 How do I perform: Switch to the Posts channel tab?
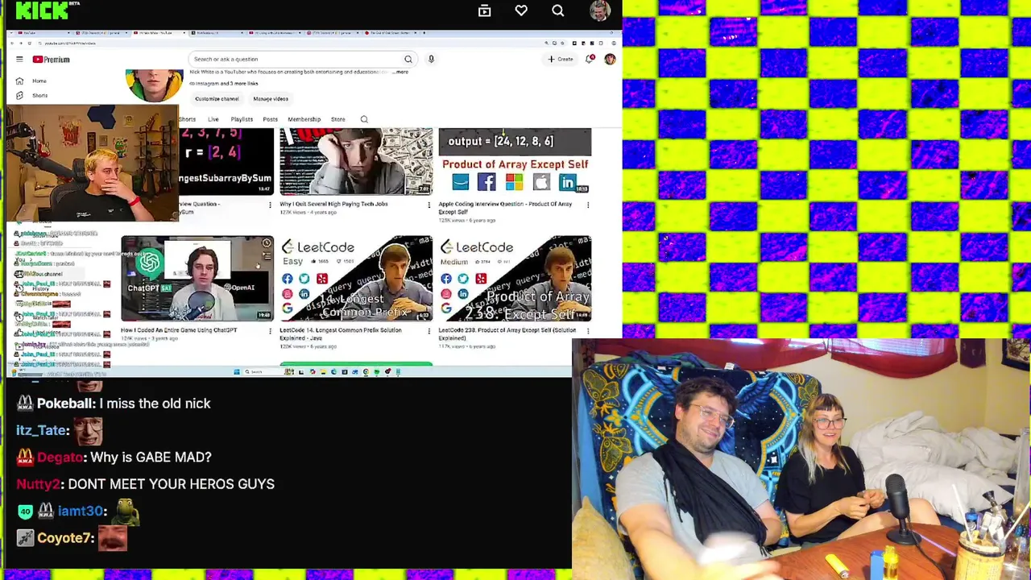[270, 119]
